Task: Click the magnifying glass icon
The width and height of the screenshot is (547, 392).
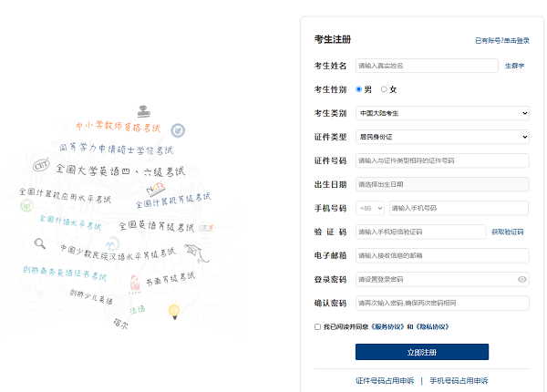Action: click(x=40, y=243)
